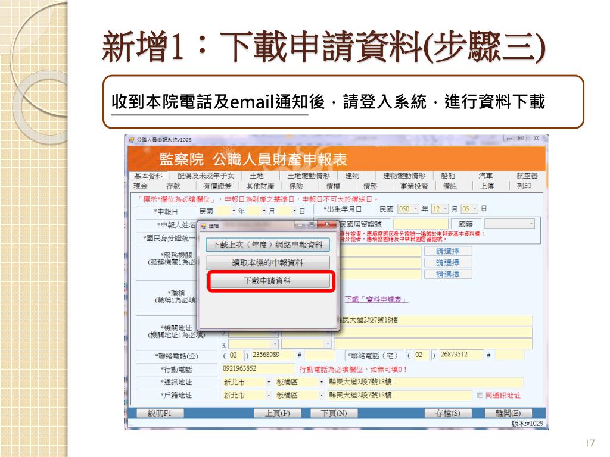Click the 聯絡電話(公) area code field
The width and height of the screenshot is (610, 457).
coord(235,356)
